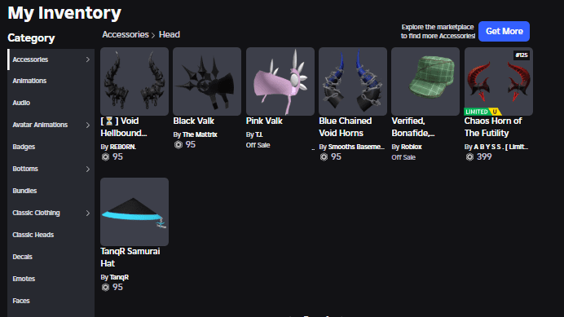The height and width of the screenshot is (317, 564).
Task: Expand the Bottoms category arrow
Action: 88,169
